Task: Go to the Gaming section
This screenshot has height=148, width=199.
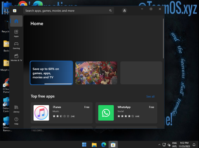Action: coord(16,45)
